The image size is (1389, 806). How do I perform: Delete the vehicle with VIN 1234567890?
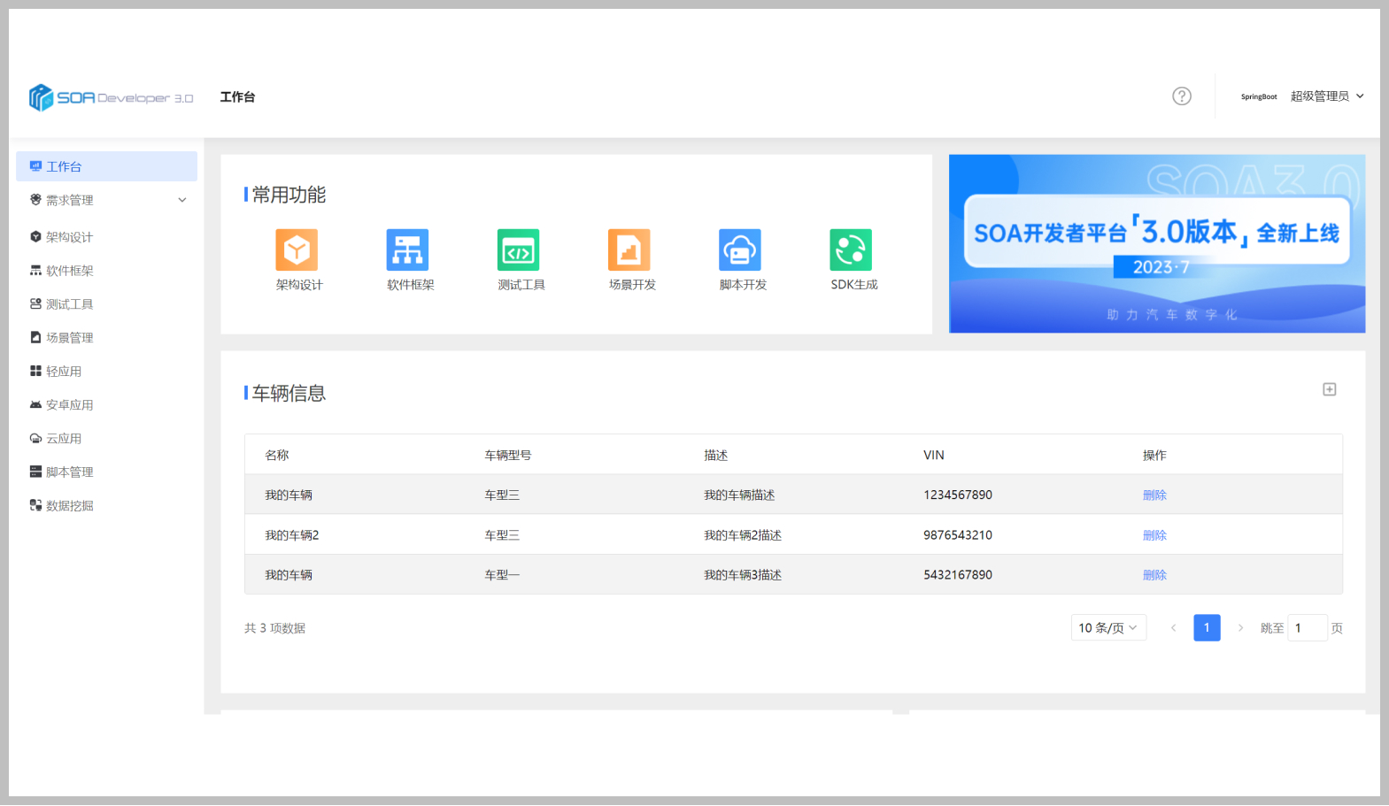[1154, 495]
